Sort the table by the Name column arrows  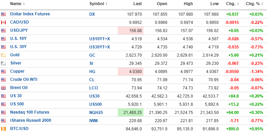coord(24,4)
